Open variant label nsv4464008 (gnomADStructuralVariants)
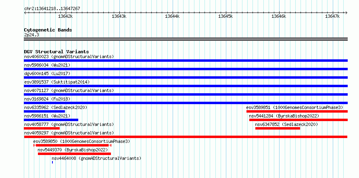Image resolution: width=359 pixels, height=178 pixels. coord(96,158)
